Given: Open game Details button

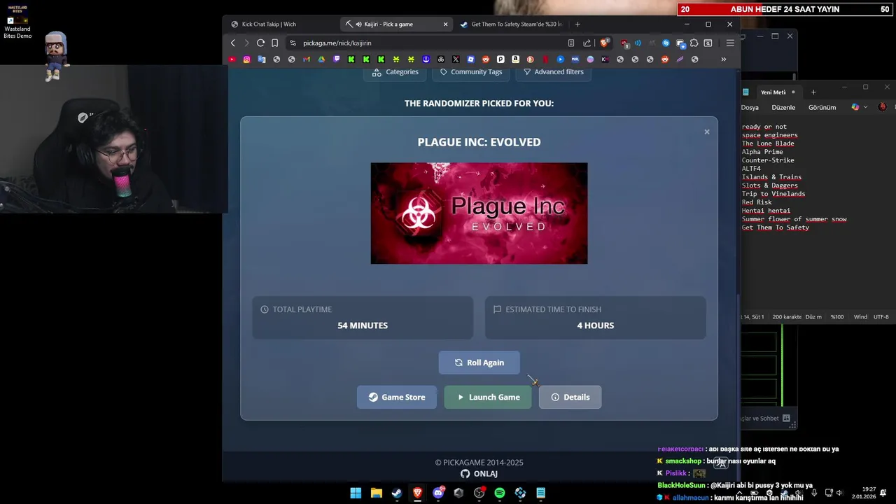Looking at the screenshot, I should (x=570, y=397).
